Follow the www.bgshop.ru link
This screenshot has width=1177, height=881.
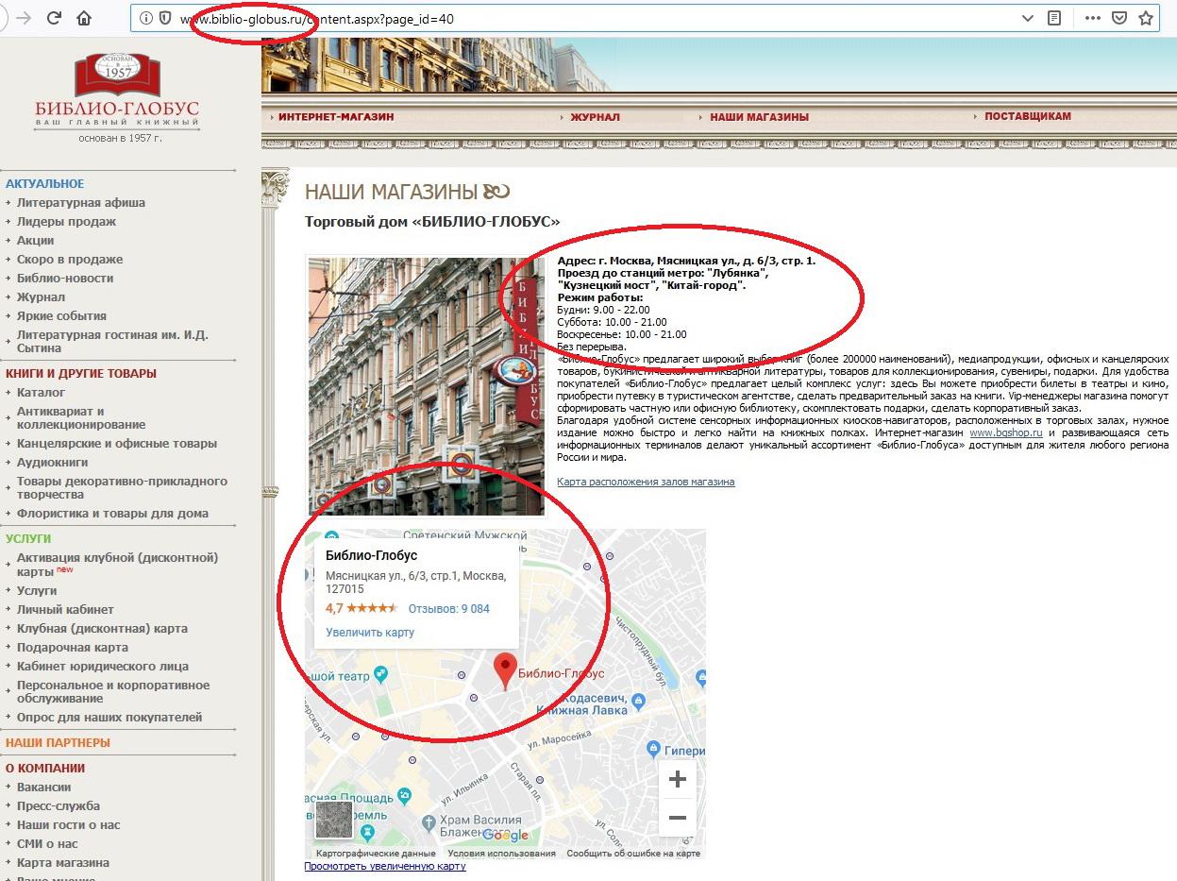coord(1005,432)
